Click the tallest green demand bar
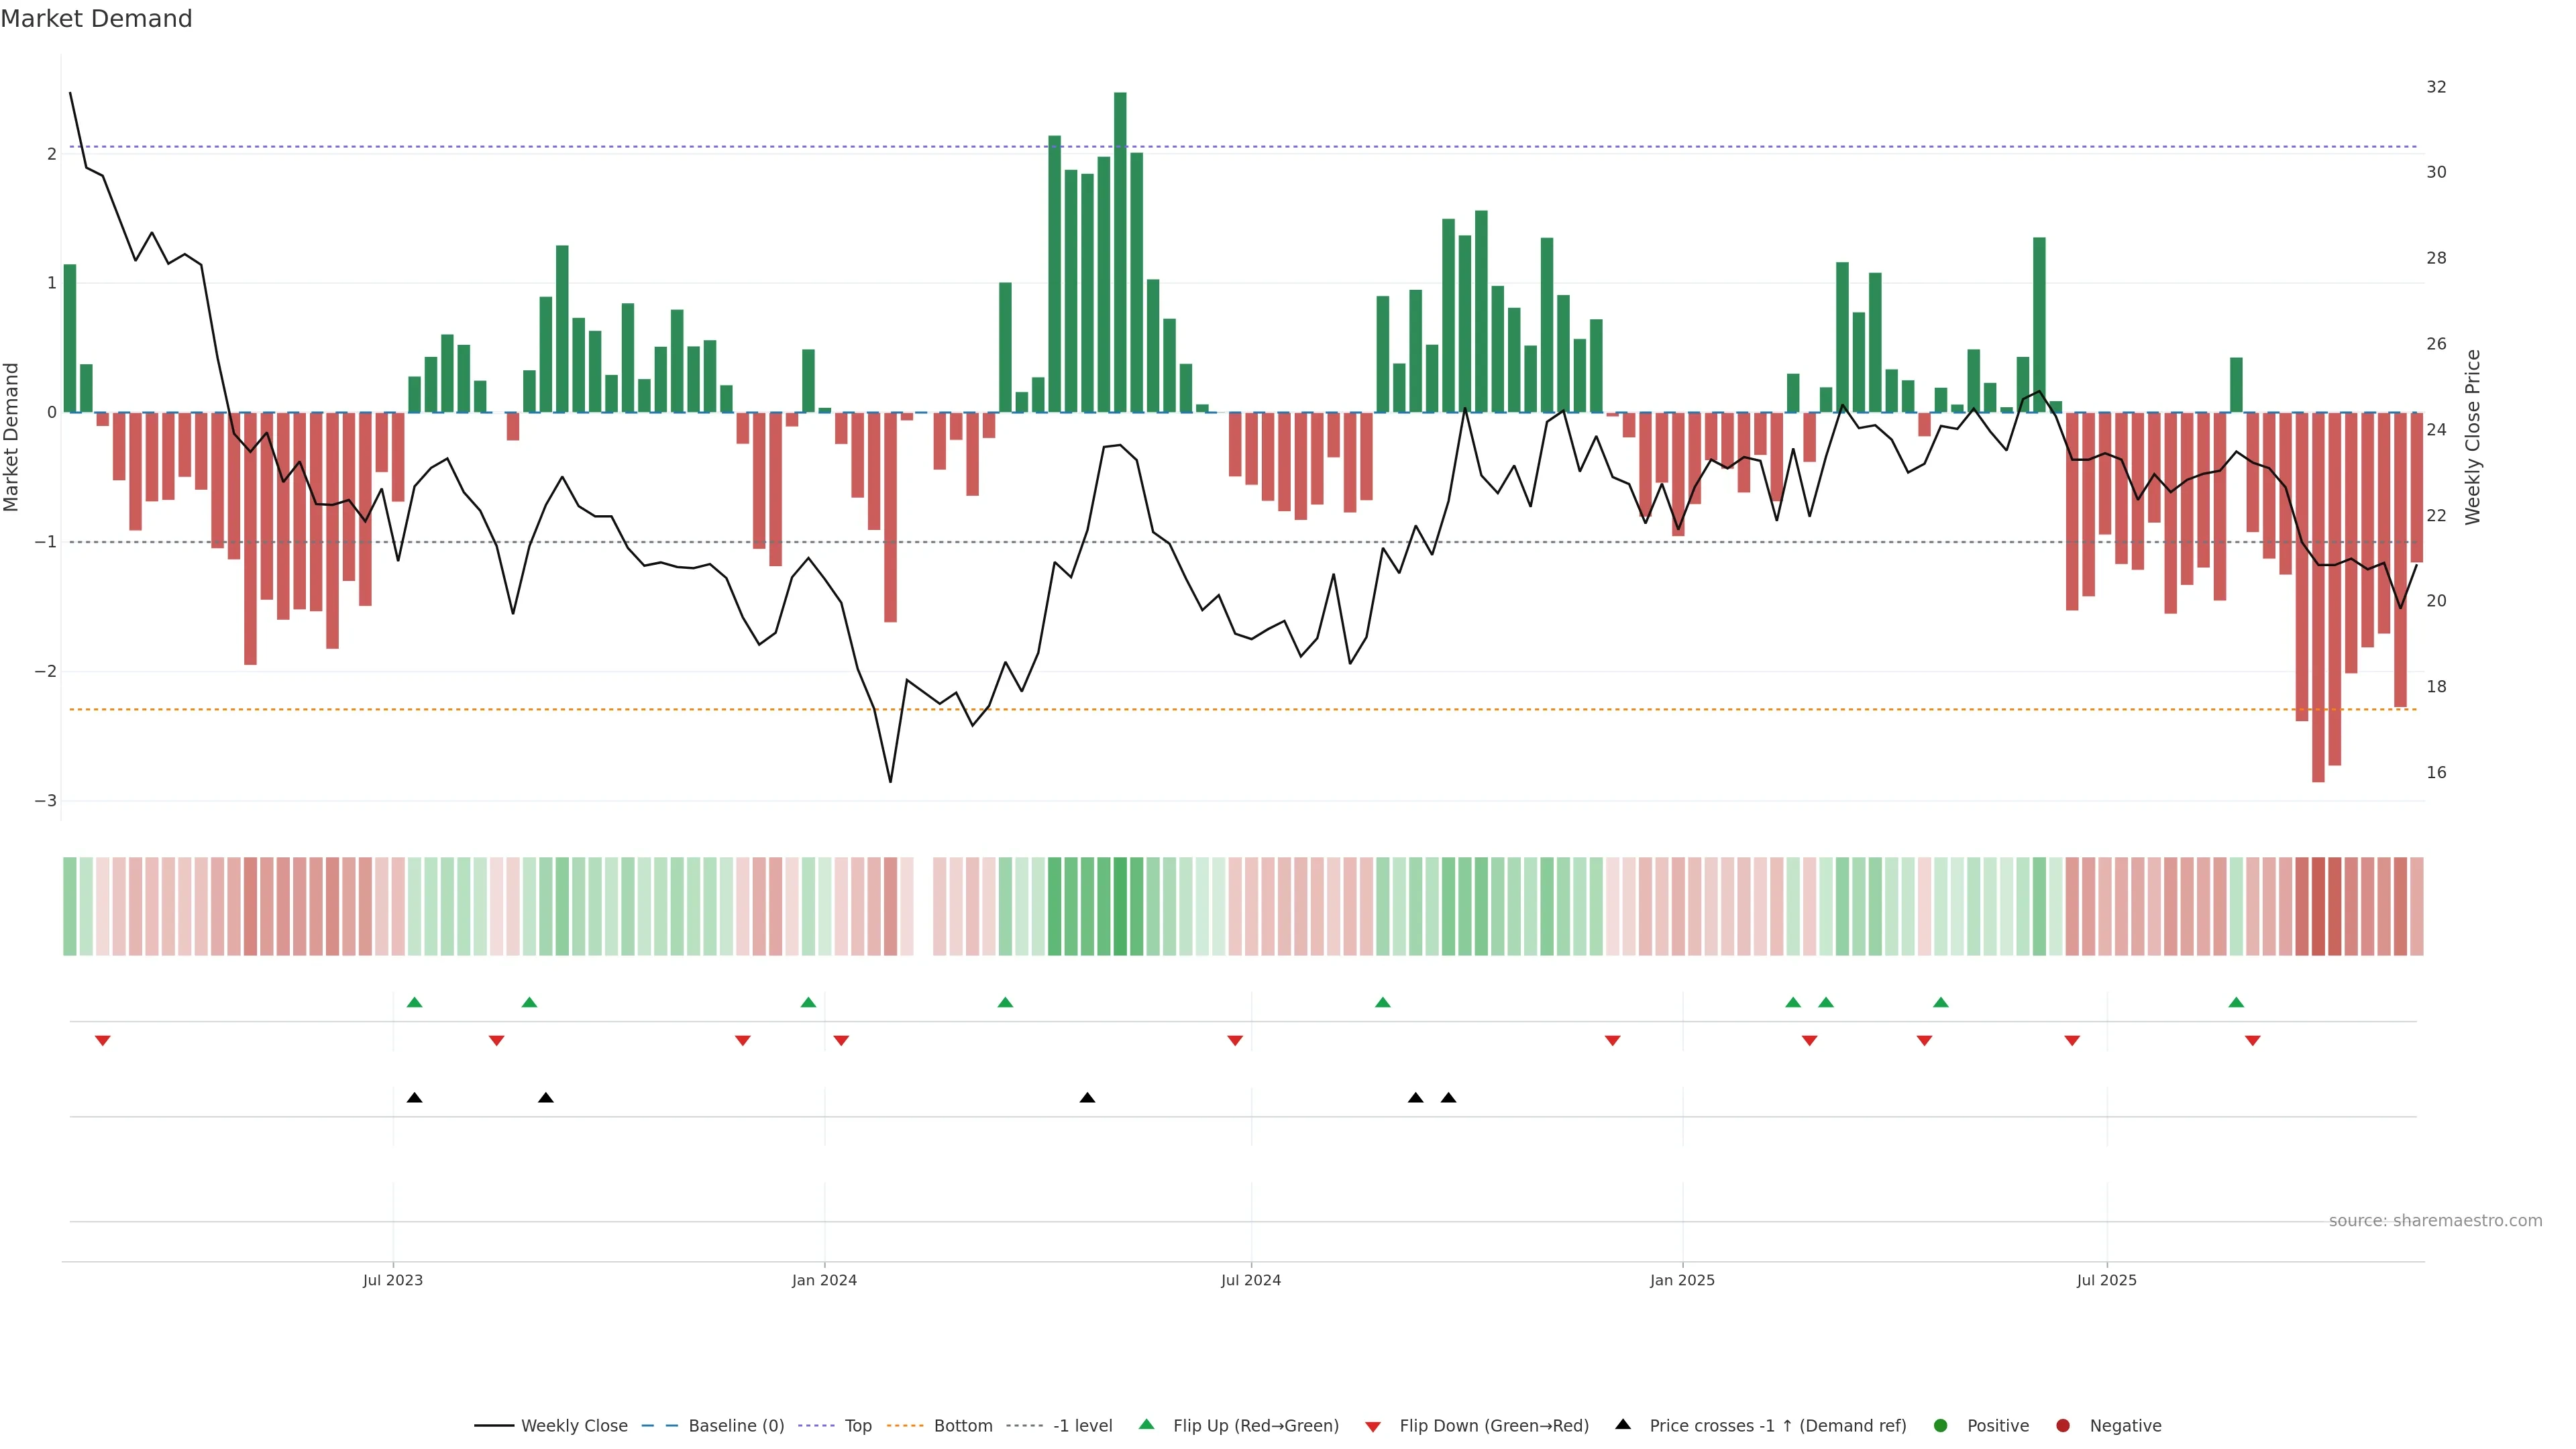This screenshot has height=1449, width=2576. (x=1120, y=250)
